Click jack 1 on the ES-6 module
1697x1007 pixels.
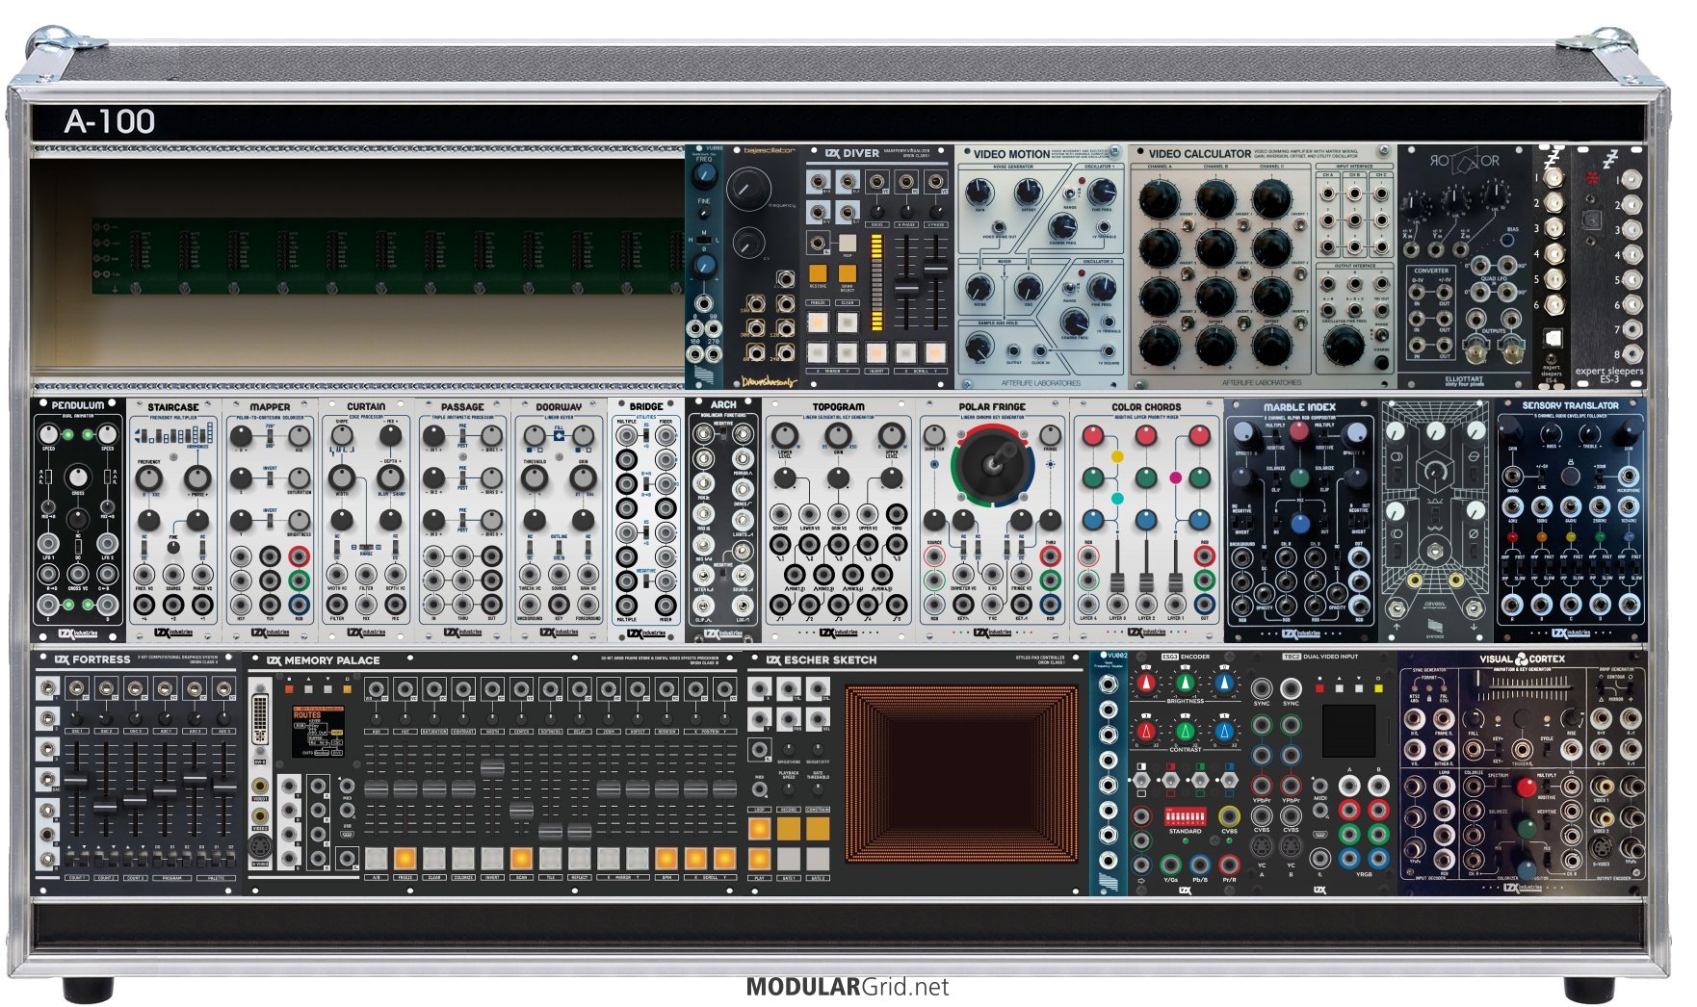(x=1553, y=178)
